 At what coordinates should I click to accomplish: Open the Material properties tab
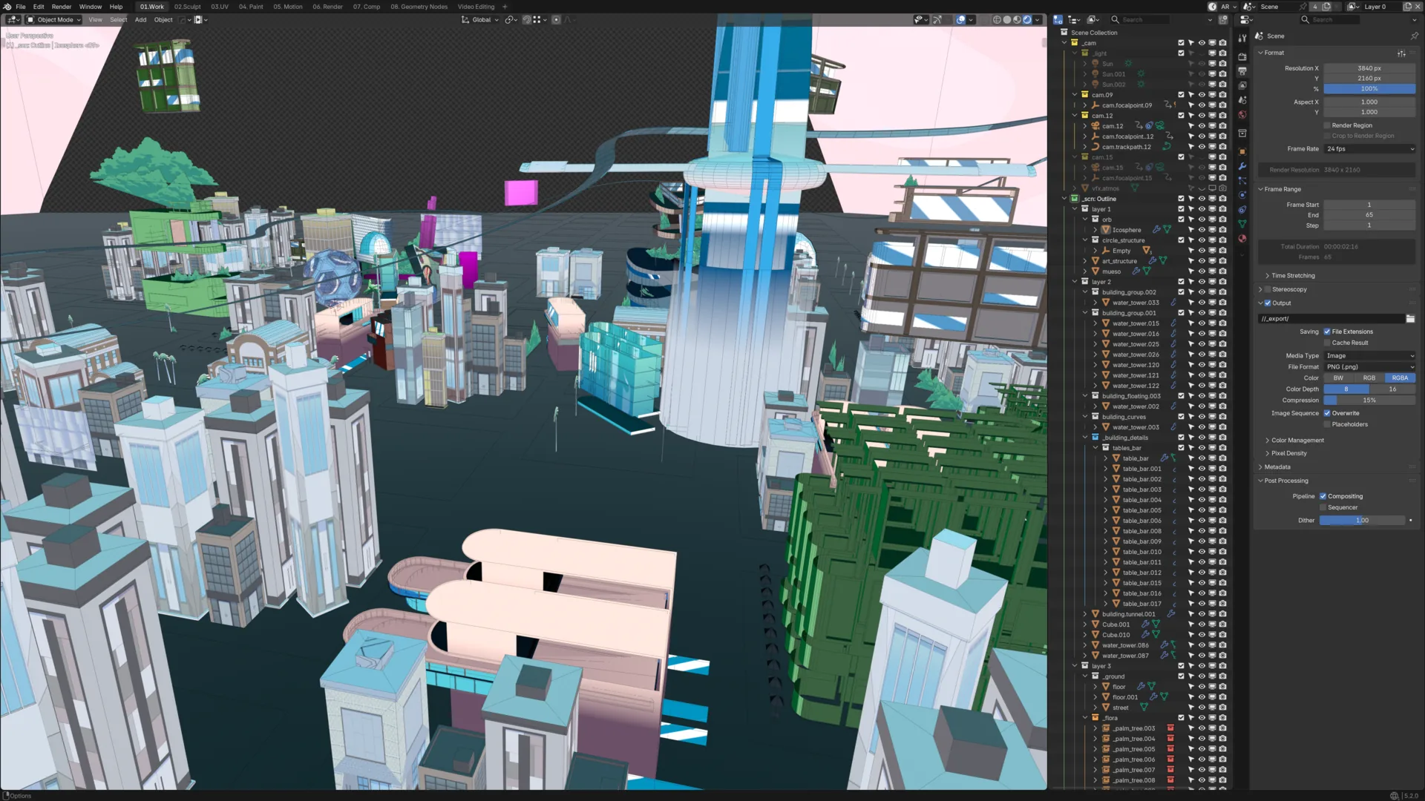tap(1242, 239)
